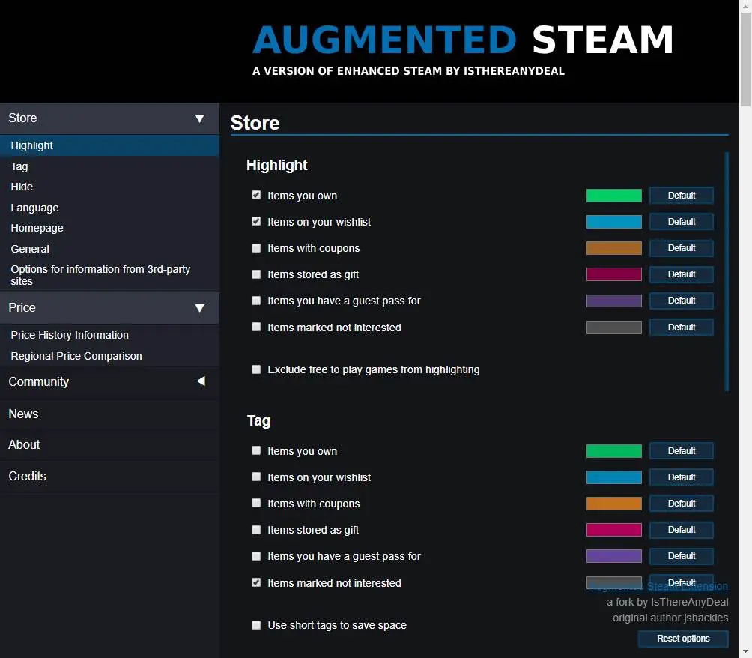This screenshot has height=658, width=752.
Task: Reset Highlight wishlist color to Default
Action: click(682, 222)
